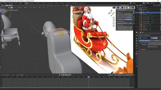
Task: Click the viewport zoom navigation button
Action: click(114, 18)
